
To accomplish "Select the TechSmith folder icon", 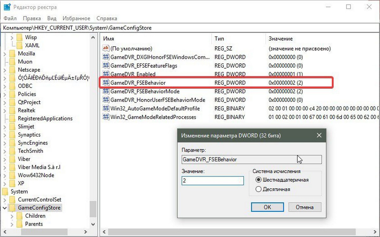I will pyautogui.click(x=12, y=151).
